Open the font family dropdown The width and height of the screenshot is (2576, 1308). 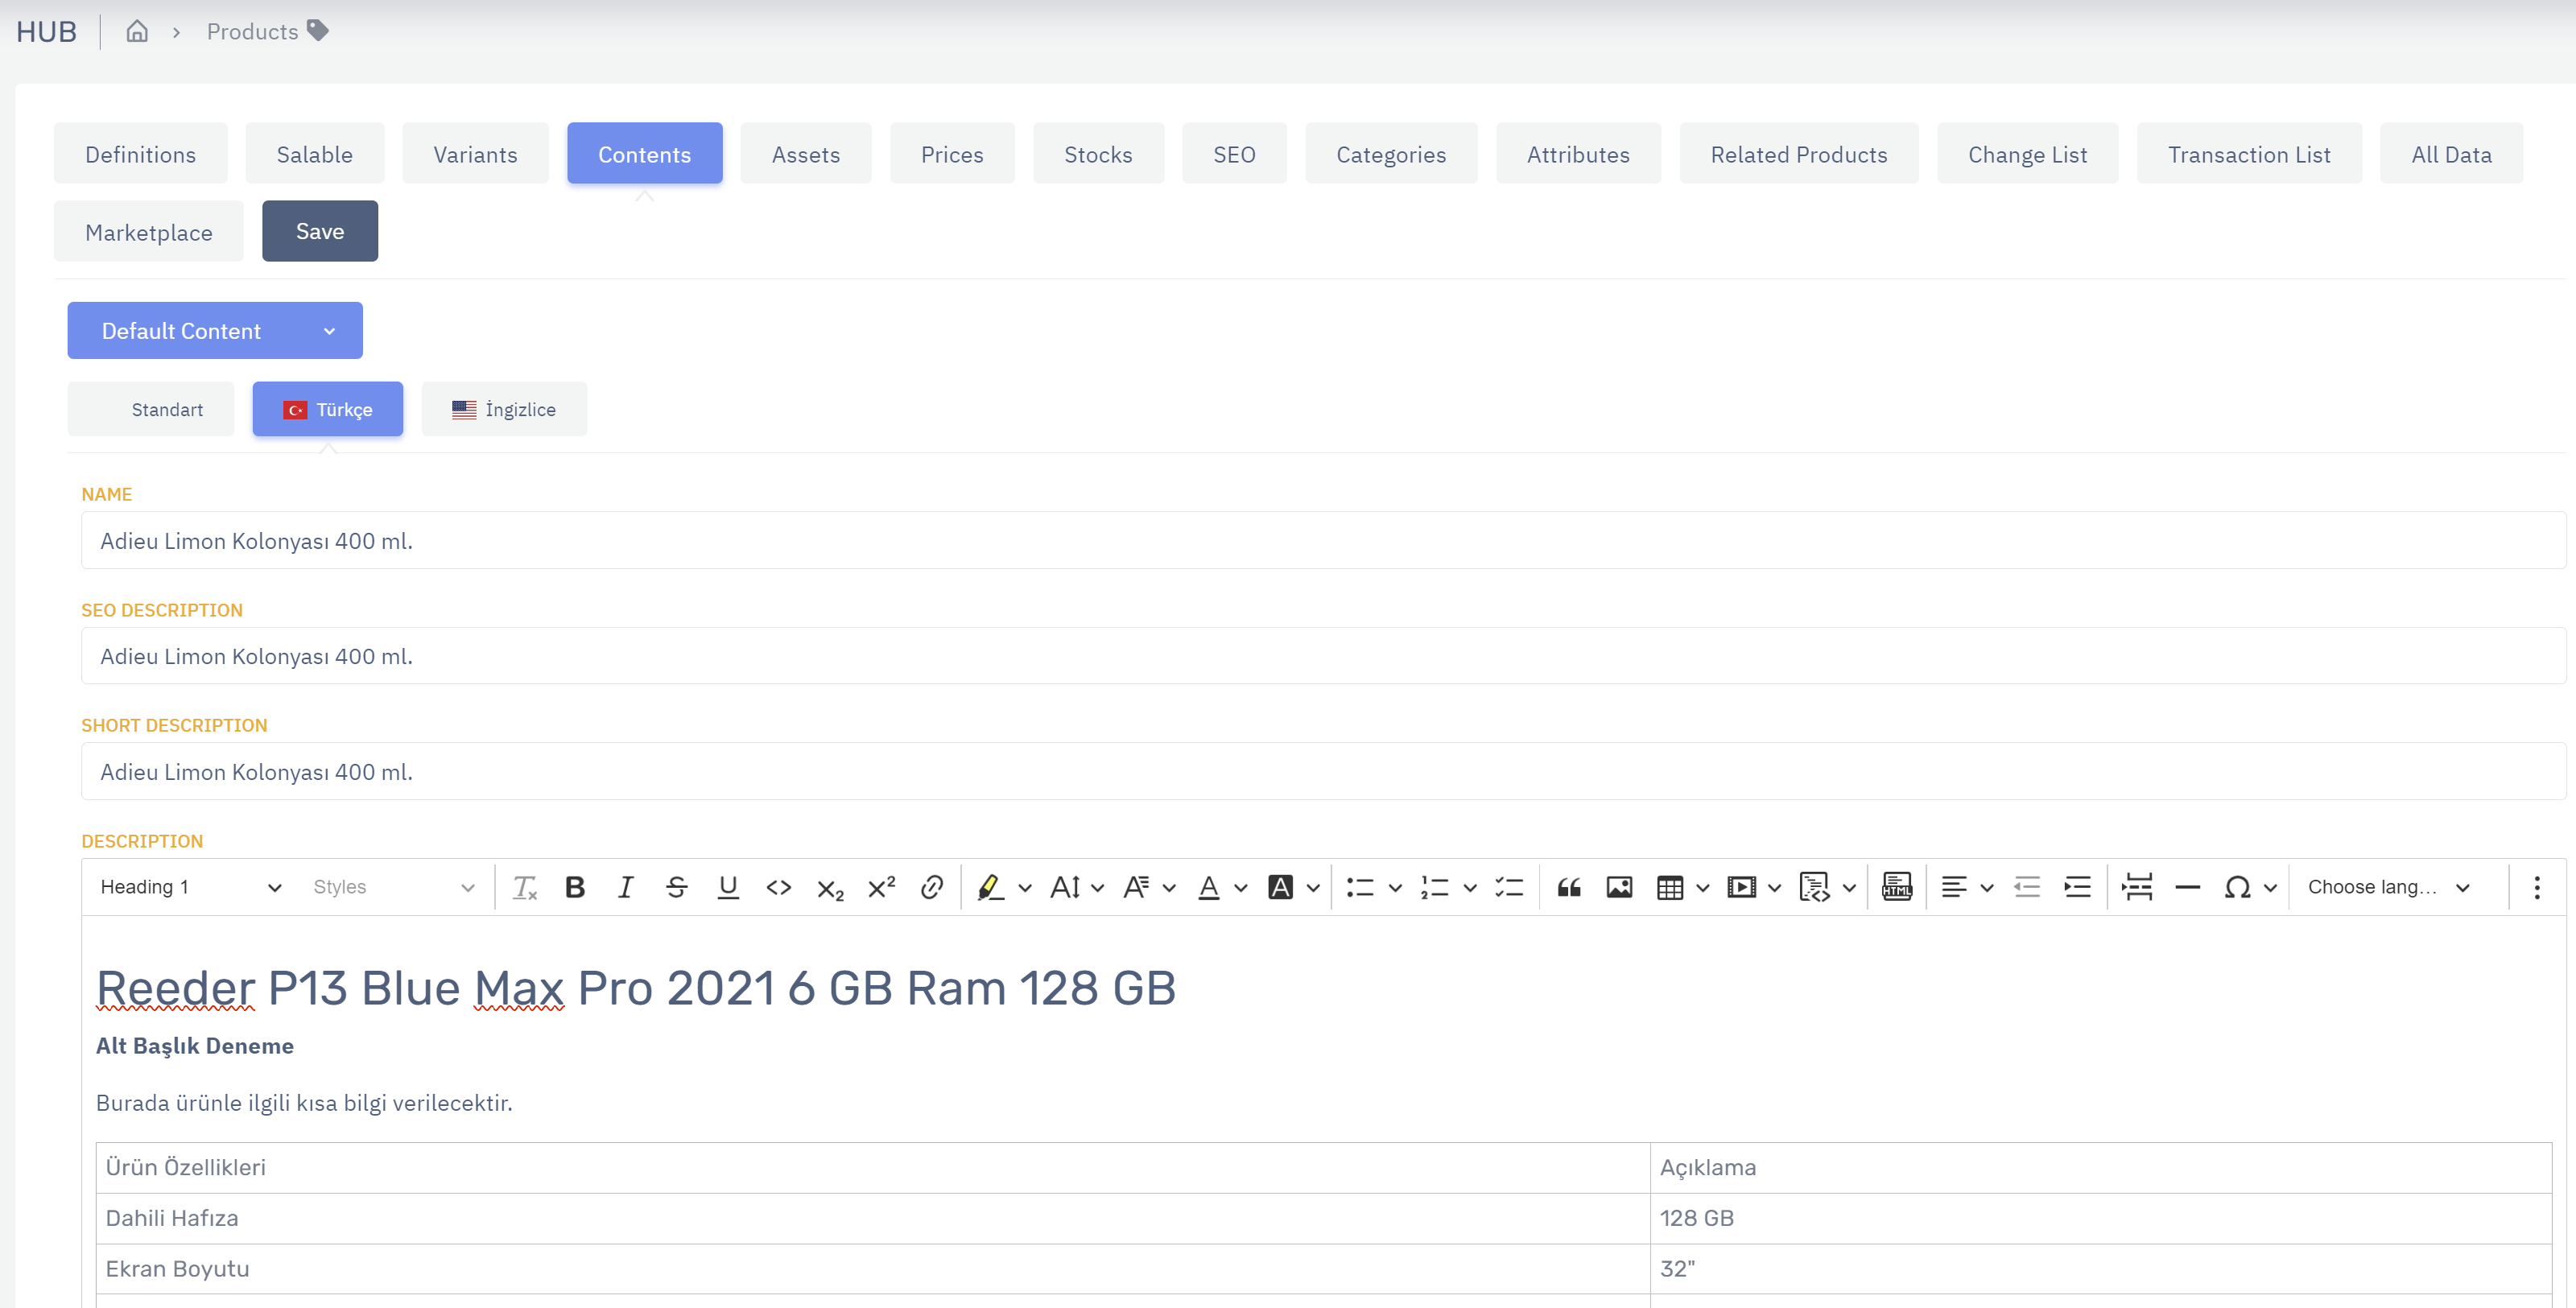(1148, 887)
